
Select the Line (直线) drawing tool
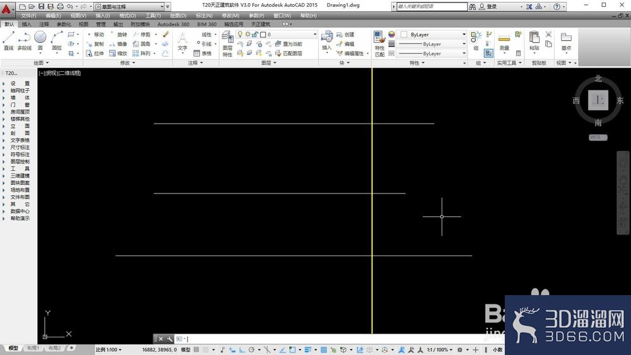8,40
